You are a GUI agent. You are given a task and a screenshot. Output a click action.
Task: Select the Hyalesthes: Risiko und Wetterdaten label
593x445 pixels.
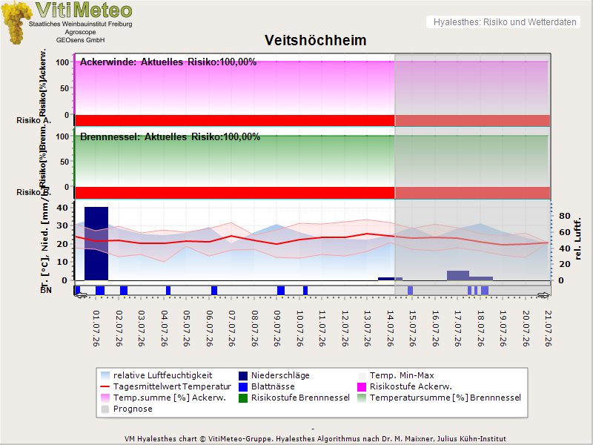505,22
